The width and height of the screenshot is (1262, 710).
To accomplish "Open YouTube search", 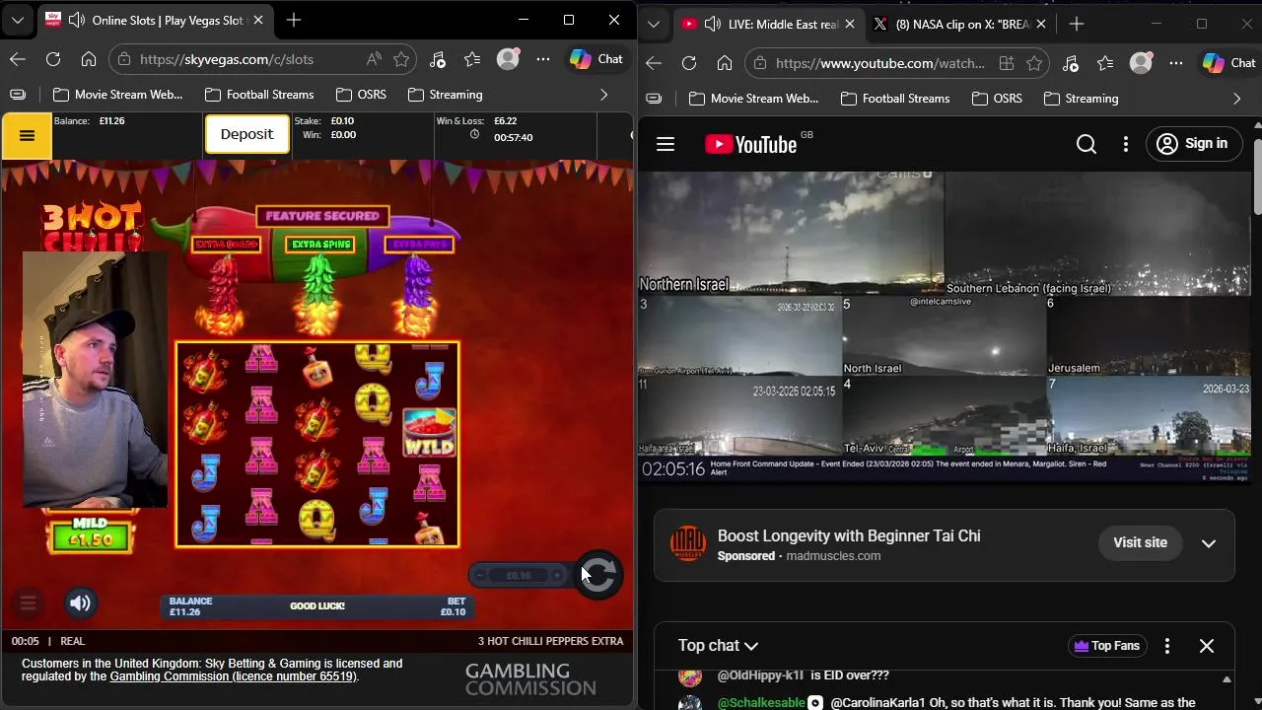I will click(x=1087, y=144).
